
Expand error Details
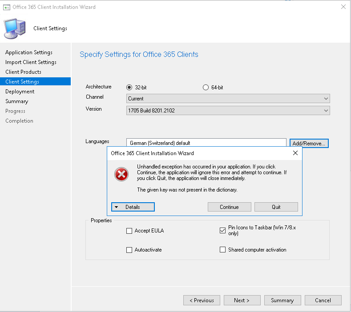[x=133, y=207]
